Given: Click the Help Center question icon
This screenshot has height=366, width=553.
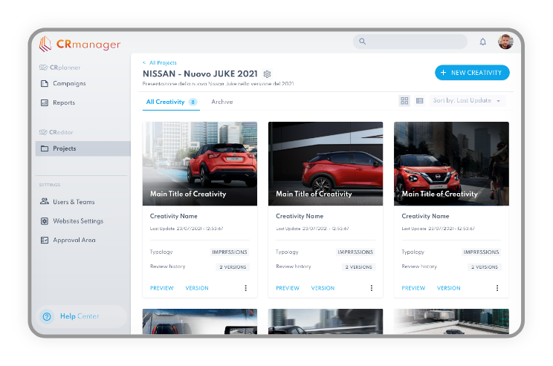Looking at the screenshot, I should click(x=47, y=317).
